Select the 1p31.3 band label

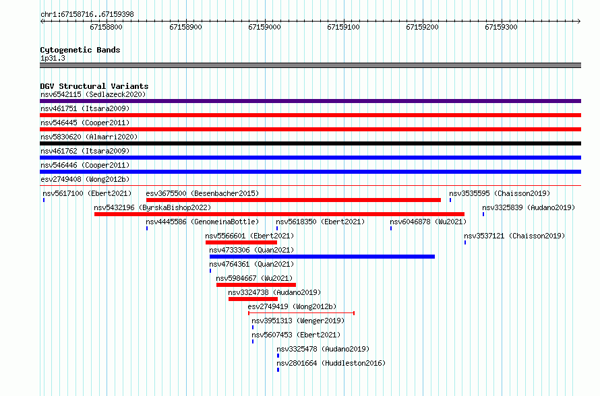pyautogui.click(x=53, y=59)
